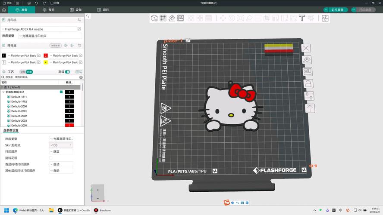Click the Lay on face tool icon
The image size is (383, 215).
coord(249,18)
